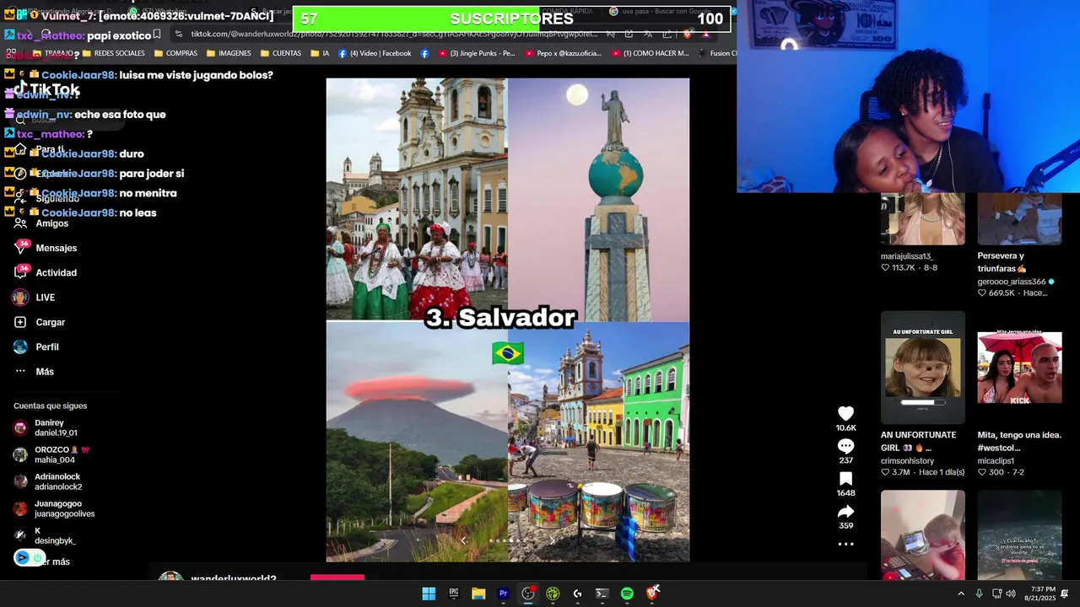
Task: Open Actividad in TikTok sidebar
Action: click(56, 272)
